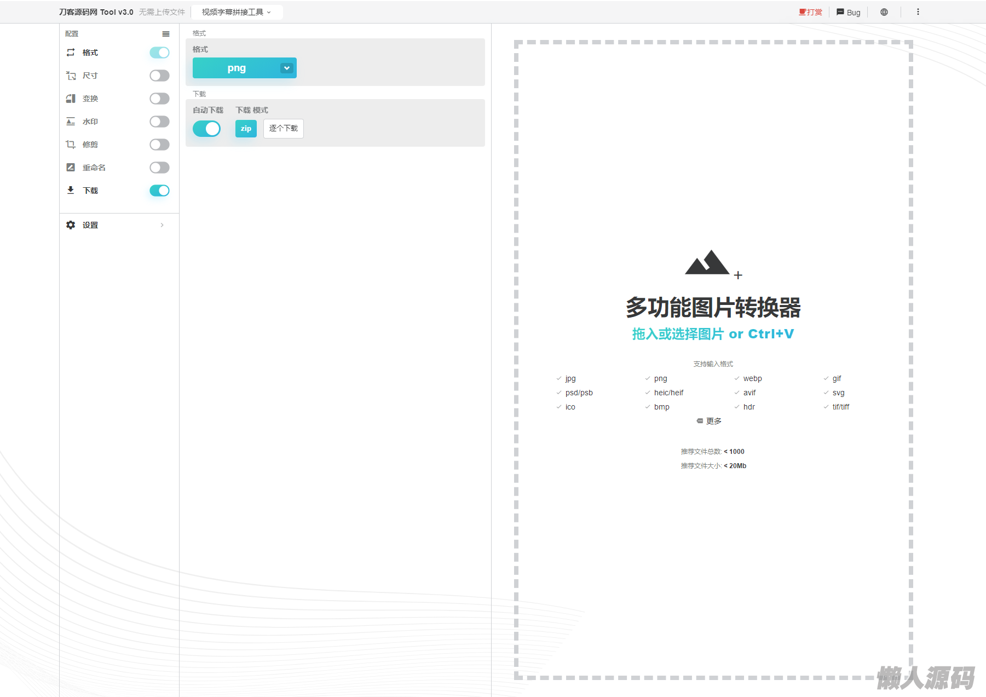
Task: Click the ico format entry
Action: pos(570,407)
